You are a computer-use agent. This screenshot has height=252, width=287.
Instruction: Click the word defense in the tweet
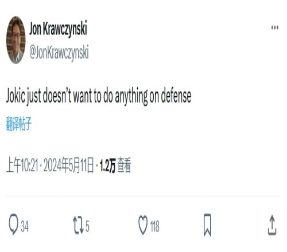176,96
